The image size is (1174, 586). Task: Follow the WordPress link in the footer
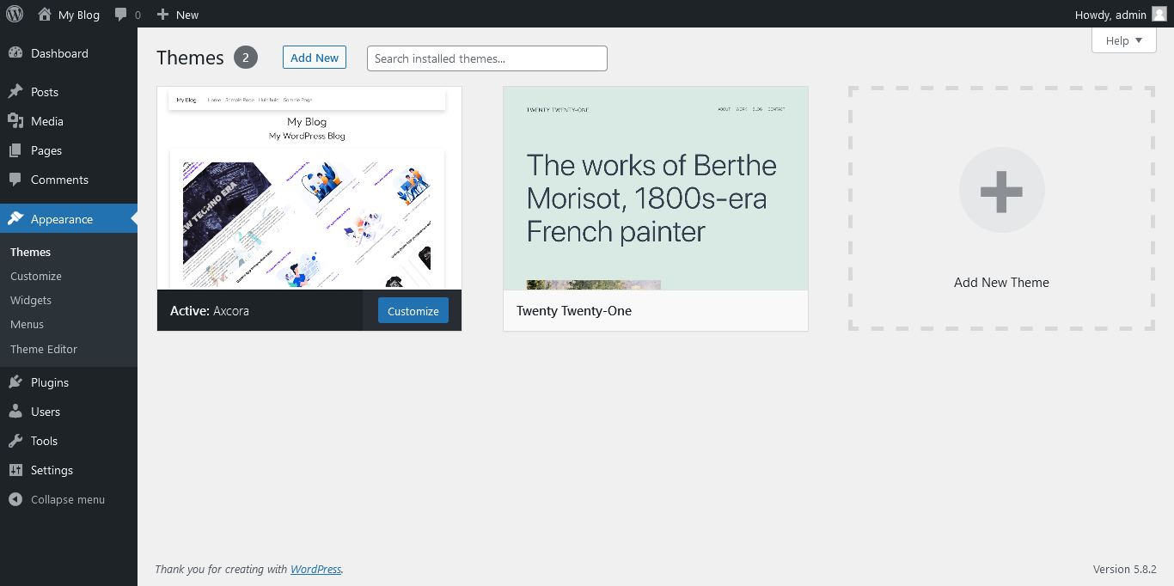tap(315, 569)
